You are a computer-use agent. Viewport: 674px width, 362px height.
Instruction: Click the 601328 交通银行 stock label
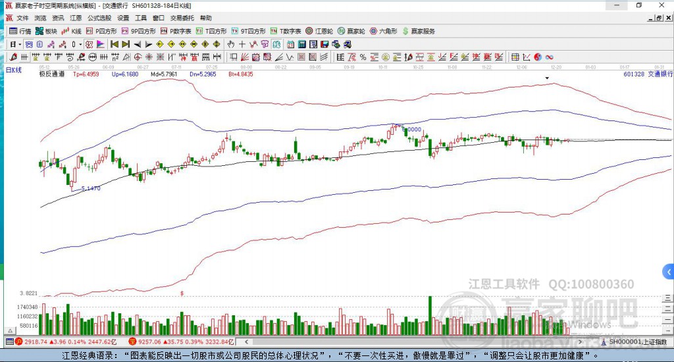click(x=648, y=74)
